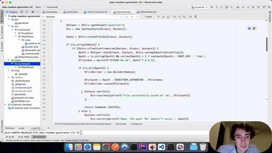Image resolution: width=272 pixels, height=153 pixels.
Task: Click Install link in shell formatter notification
Action: [x=57, y=140]
